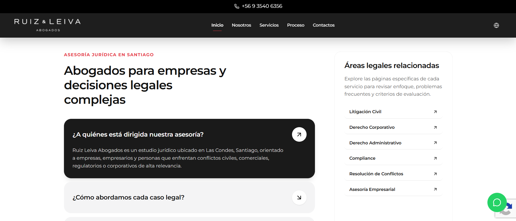Viewport: 516px width, 221px height.
Task: Click the paragraph starting 'Ruiz Leiva Abogados es un estudio'
Action: (x=178, y=158)
